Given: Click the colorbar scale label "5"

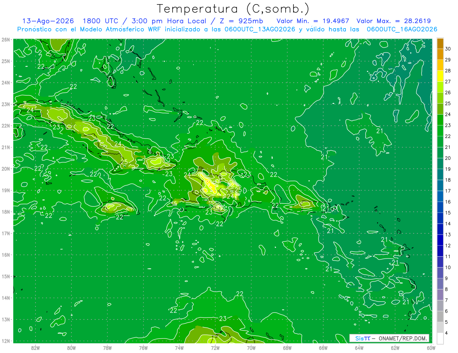Looking at the screenshot, I should coord(447,322).
